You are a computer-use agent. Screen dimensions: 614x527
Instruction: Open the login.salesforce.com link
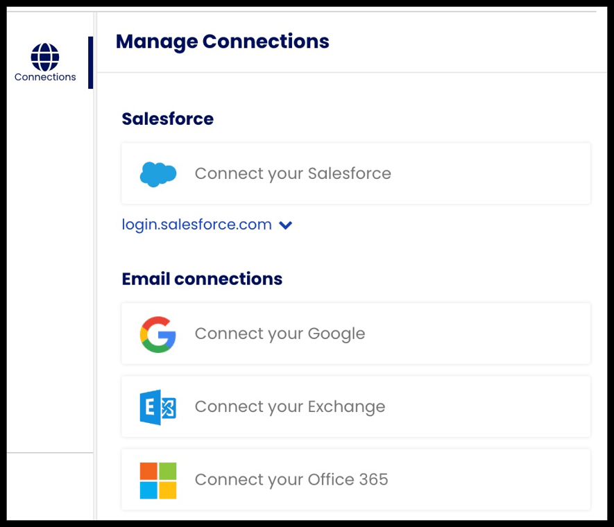196,224
